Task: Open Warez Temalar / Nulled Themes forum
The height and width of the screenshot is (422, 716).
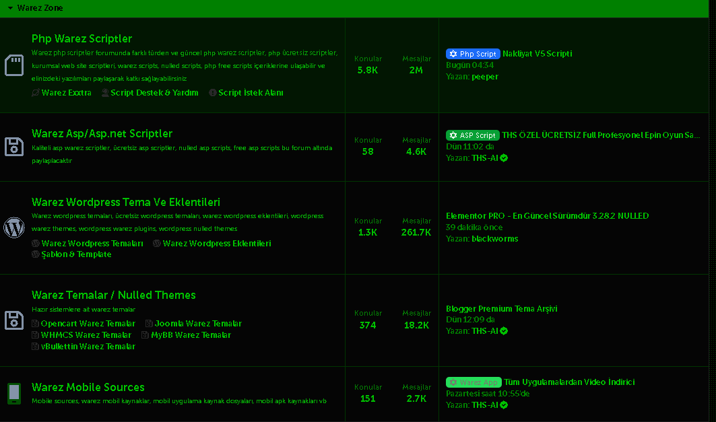Action: [x=114, y=295]
